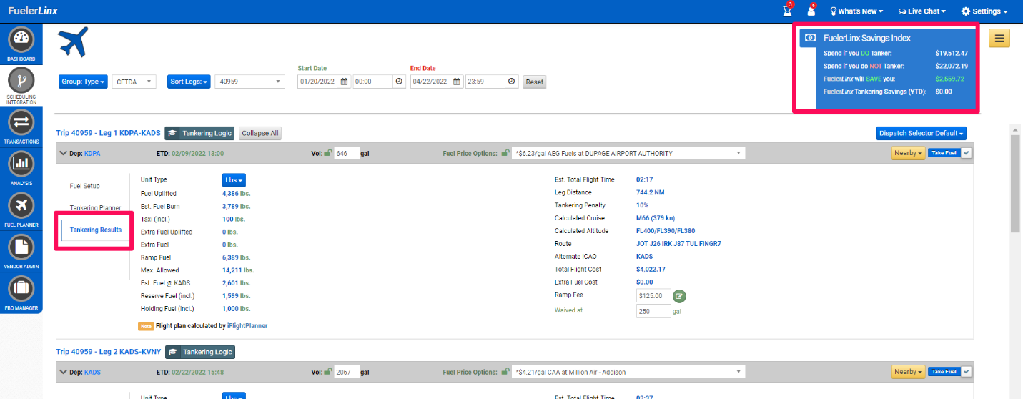Open the Analysis chart icon
Viewport: 1023px width, 399px height.
(21, 164)
